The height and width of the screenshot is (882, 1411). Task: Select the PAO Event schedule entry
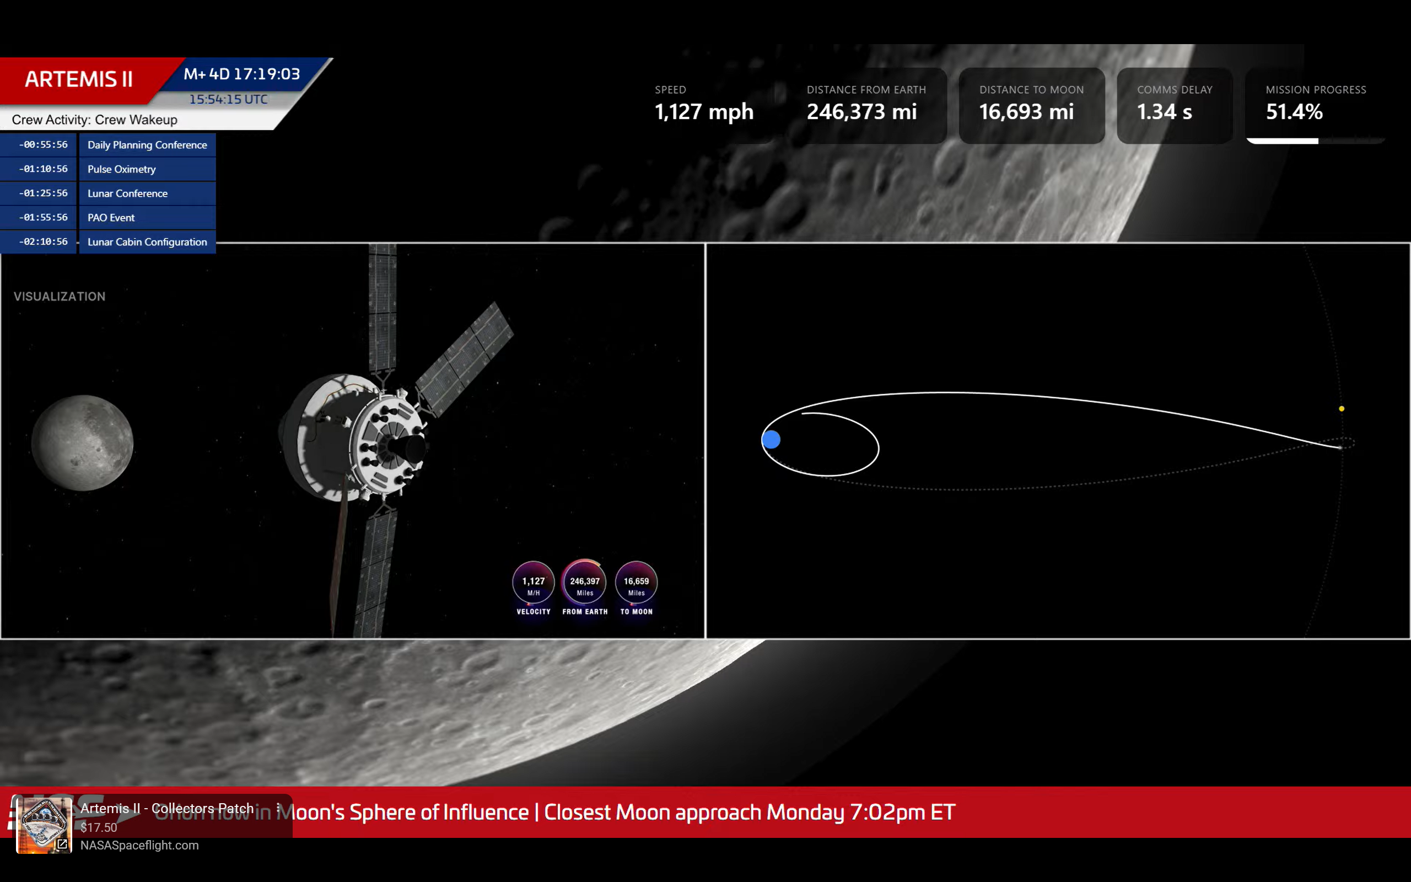[147, 218]
